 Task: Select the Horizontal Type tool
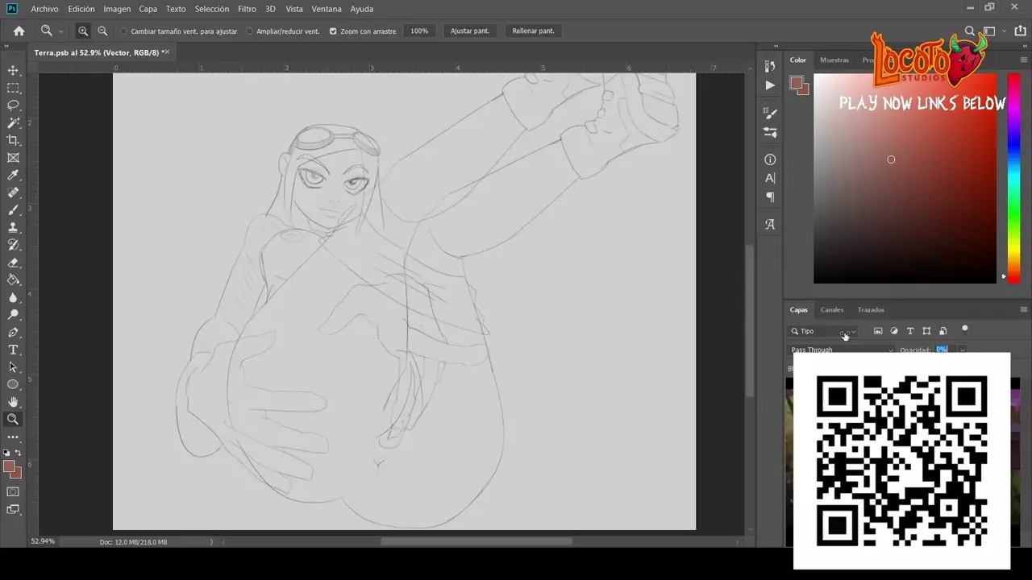click(13, 350)
